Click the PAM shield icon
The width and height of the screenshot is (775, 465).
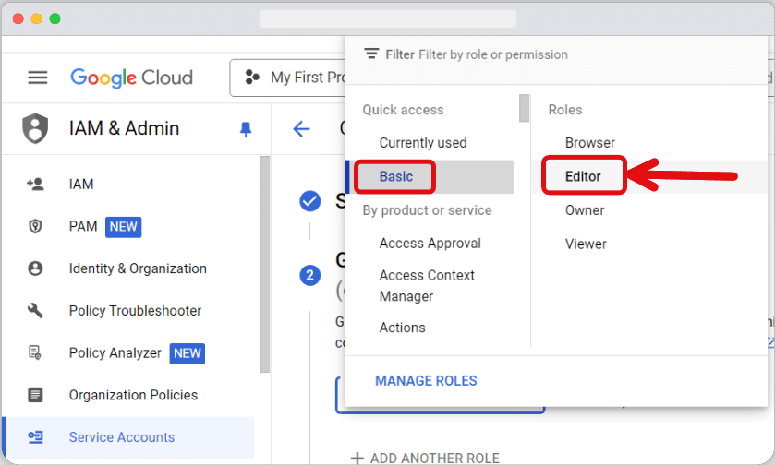[35, 227]
